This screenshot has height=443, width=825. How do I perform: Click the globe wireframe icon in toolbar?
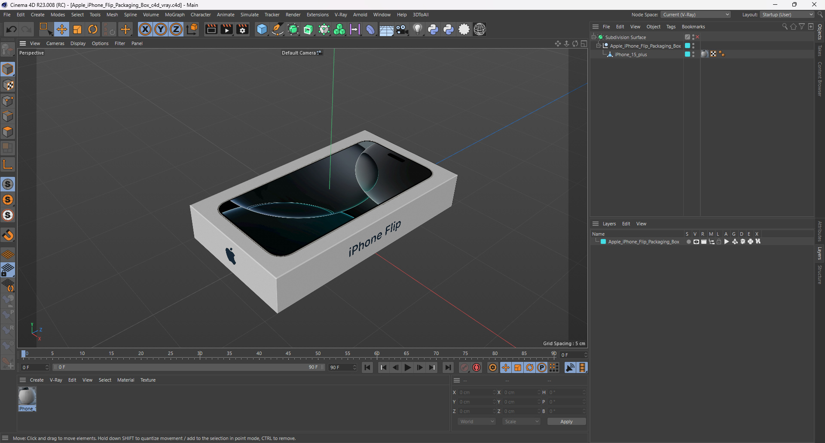click(480, 29)
